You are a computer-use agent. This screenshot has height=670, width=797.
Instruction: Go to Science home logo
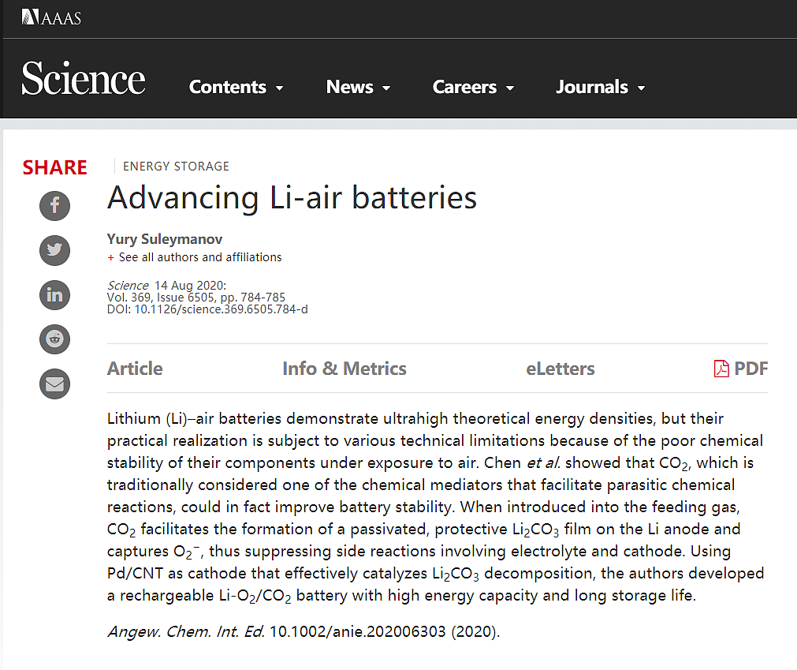point(84,80)
